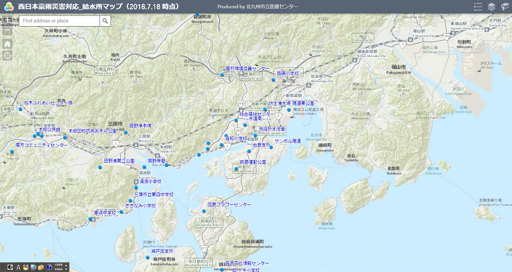This screenshot has height=272, width=512.
Task: Toggle the KANA lock indicator
Action: [x=58, y=269]
